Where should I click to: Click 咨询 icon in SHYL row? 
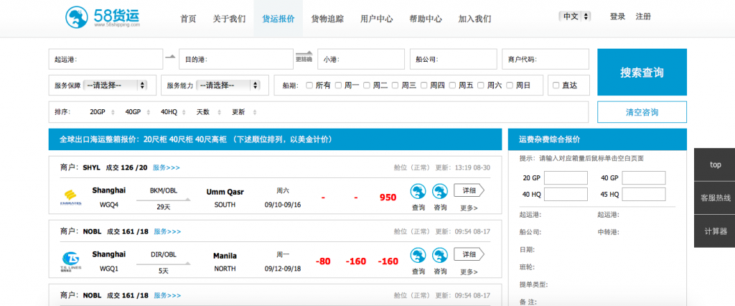click(x=440, y=193)
